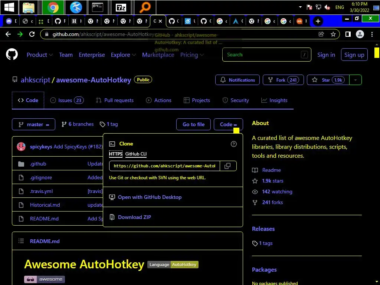Viewport: 380px width, 285px height.
Task: Open spicykeys avatar image
Action: click(x=21, y=147)
